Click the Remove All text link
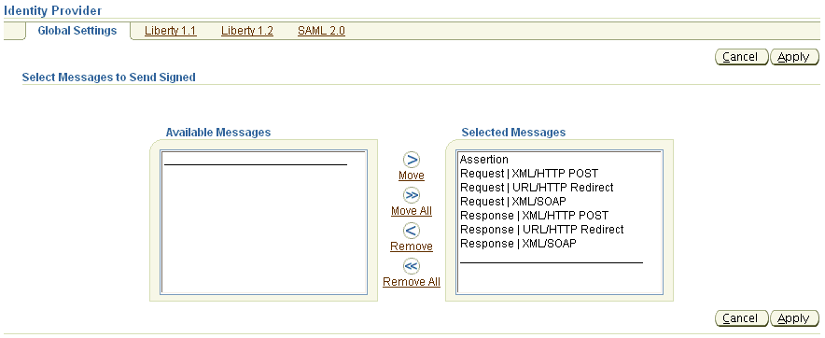 [412, 282]
